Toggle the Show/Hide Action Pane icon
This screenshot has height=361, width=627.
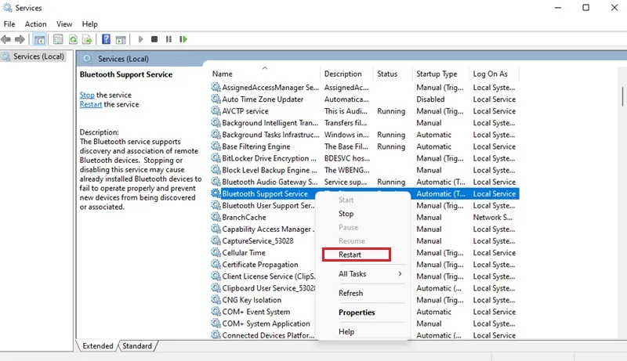tap(121, 39)
